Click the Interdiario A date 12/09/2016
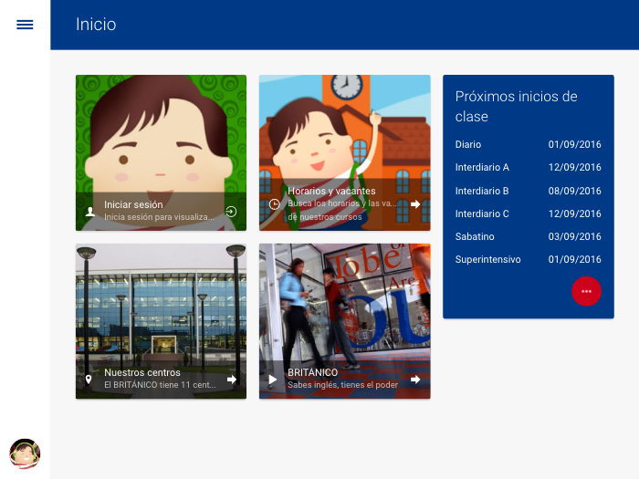The image size is (639, 479). click(x=574, y=167)
